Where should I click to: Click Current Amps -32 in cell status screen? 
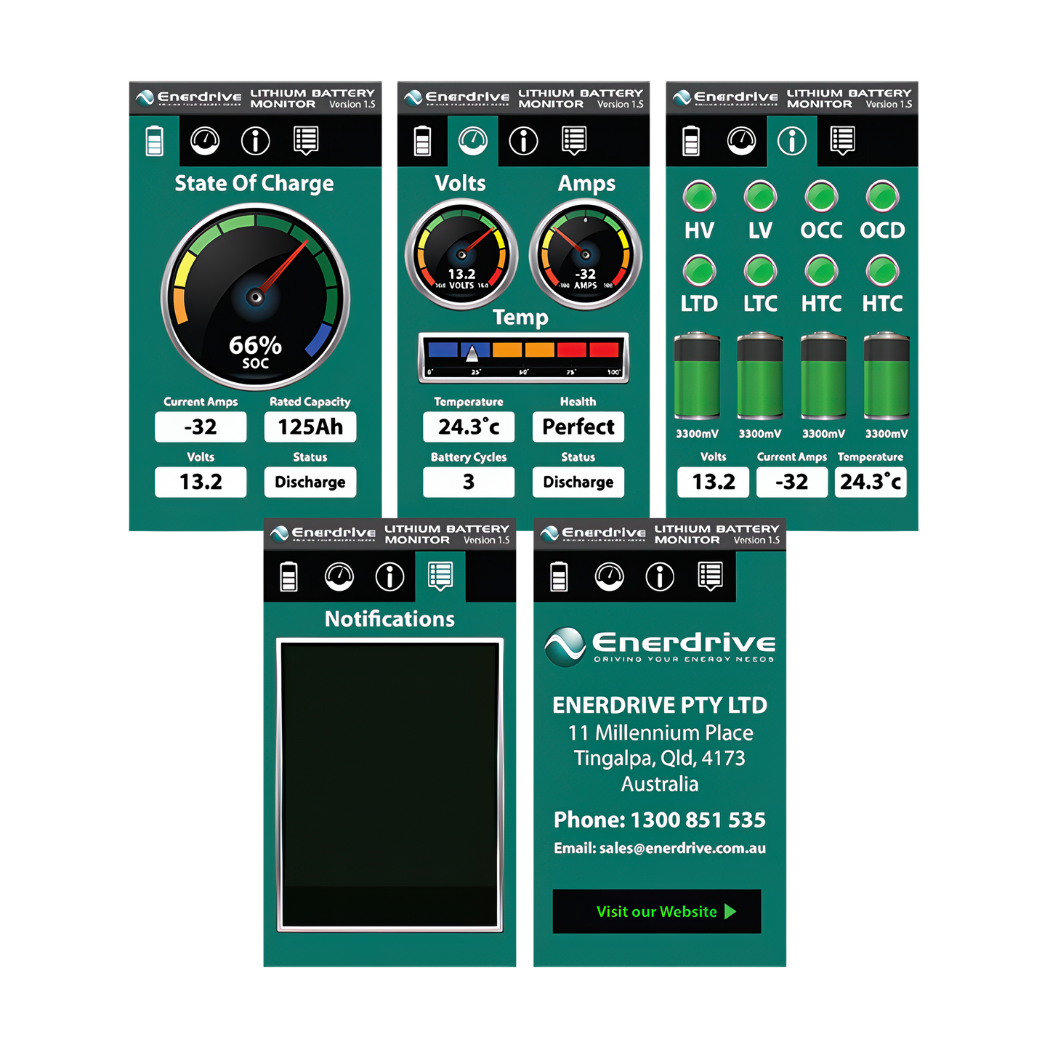792,482
